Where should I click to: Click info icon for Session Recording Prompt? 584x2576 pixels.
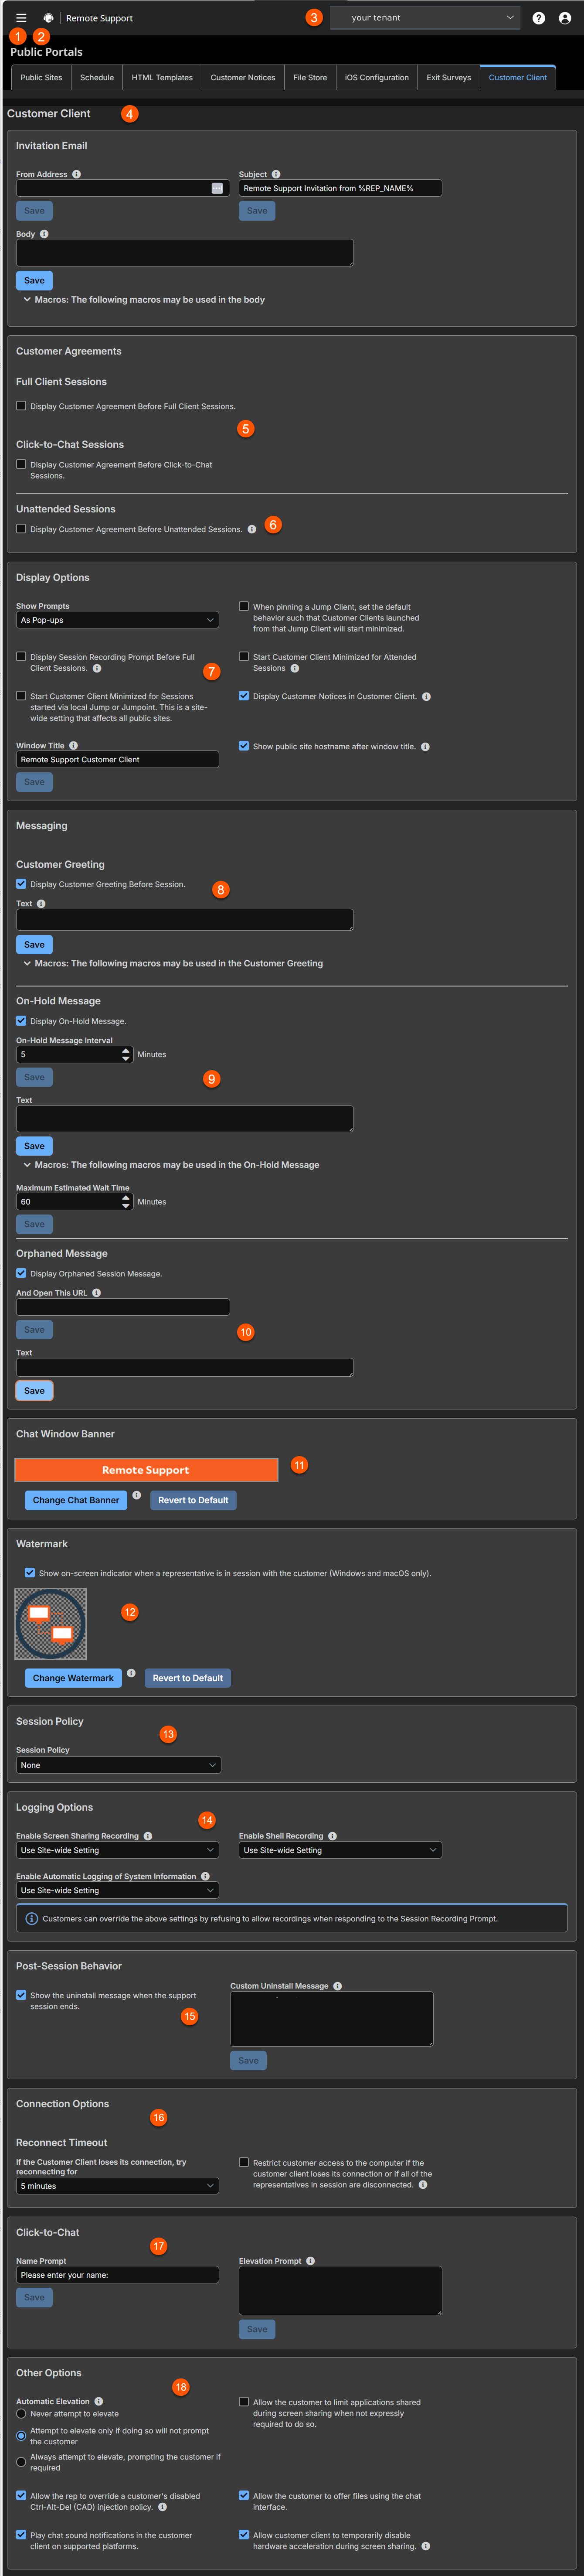97,668
